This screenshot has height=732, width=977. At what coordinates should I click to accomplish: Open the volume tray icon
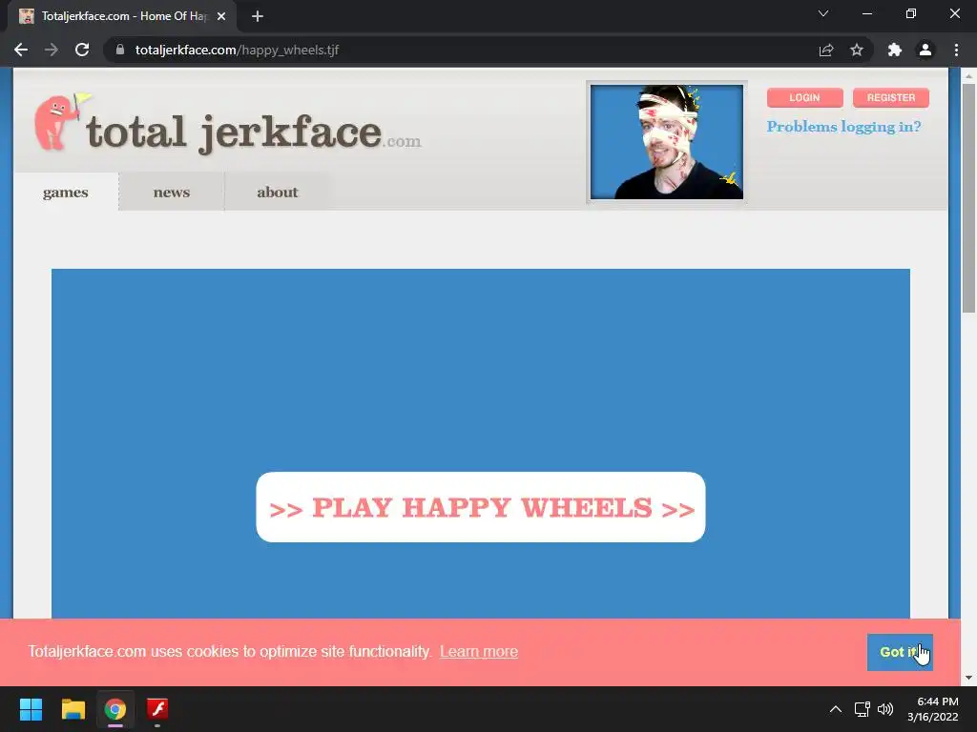coord(885,709)
